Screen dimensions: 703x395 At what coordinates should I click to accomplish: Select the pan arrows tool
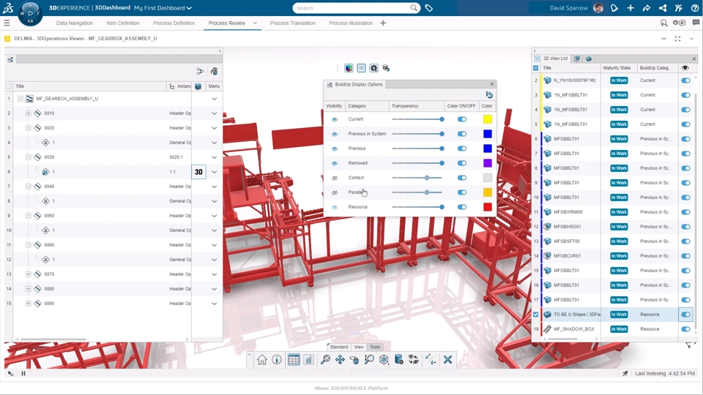[341, 360]
